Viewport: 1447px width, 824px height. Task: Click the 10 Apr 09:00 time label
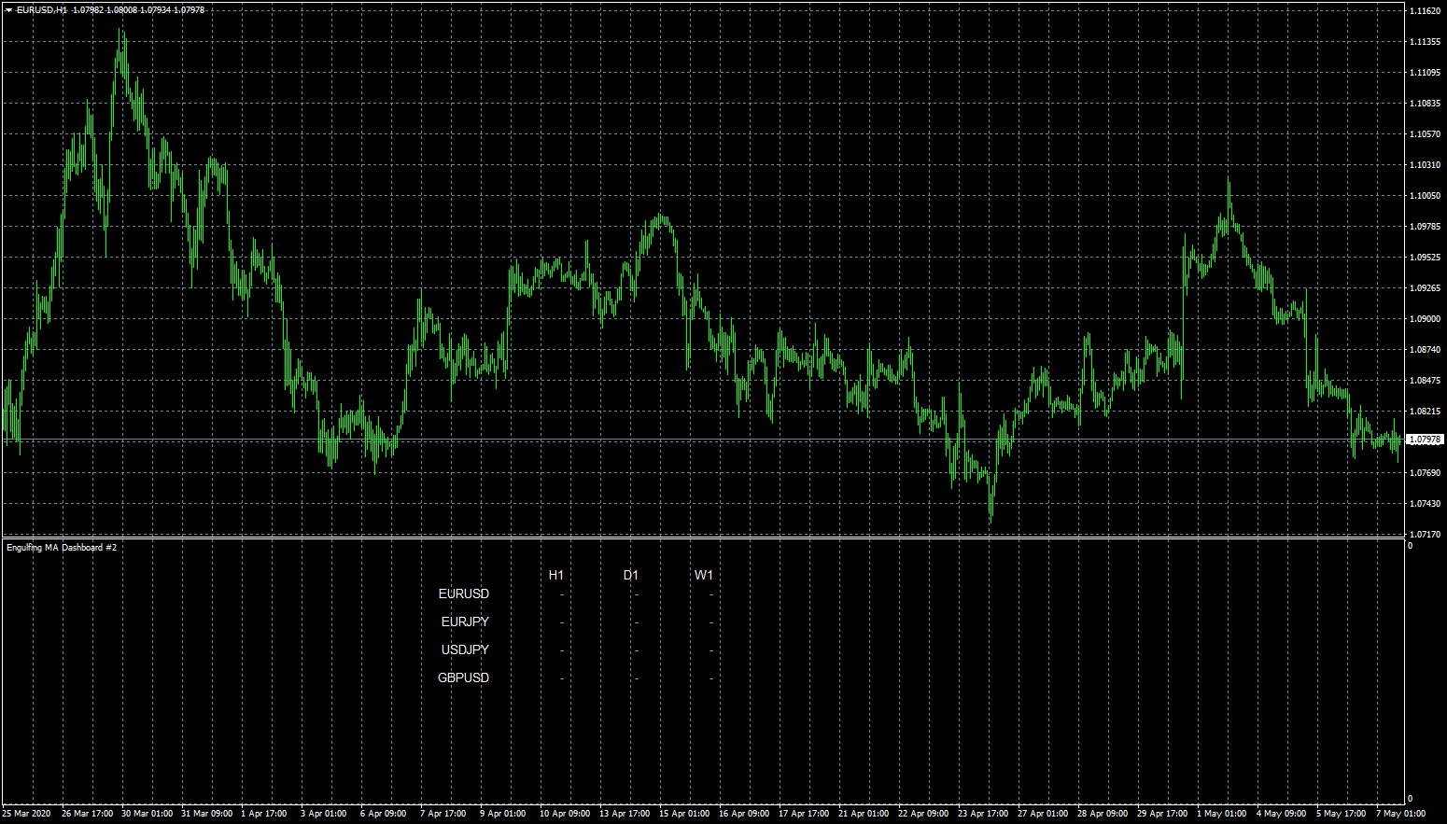point(565,814)
